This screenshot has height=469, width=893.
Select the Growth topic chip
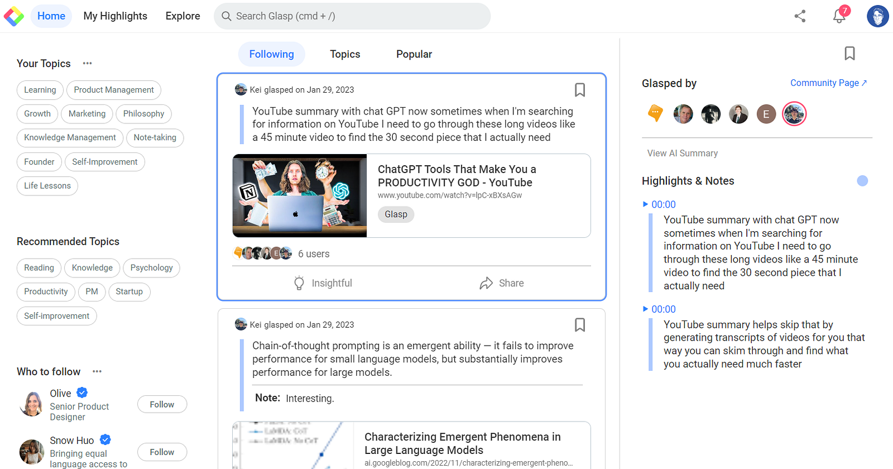tap(37, 114)
